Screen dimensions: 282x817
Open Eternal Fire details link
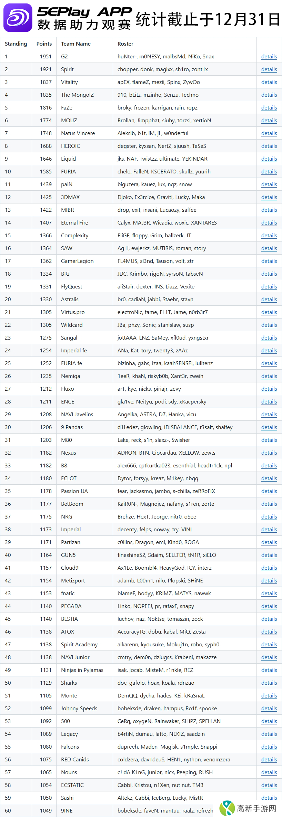pos(269,223)
